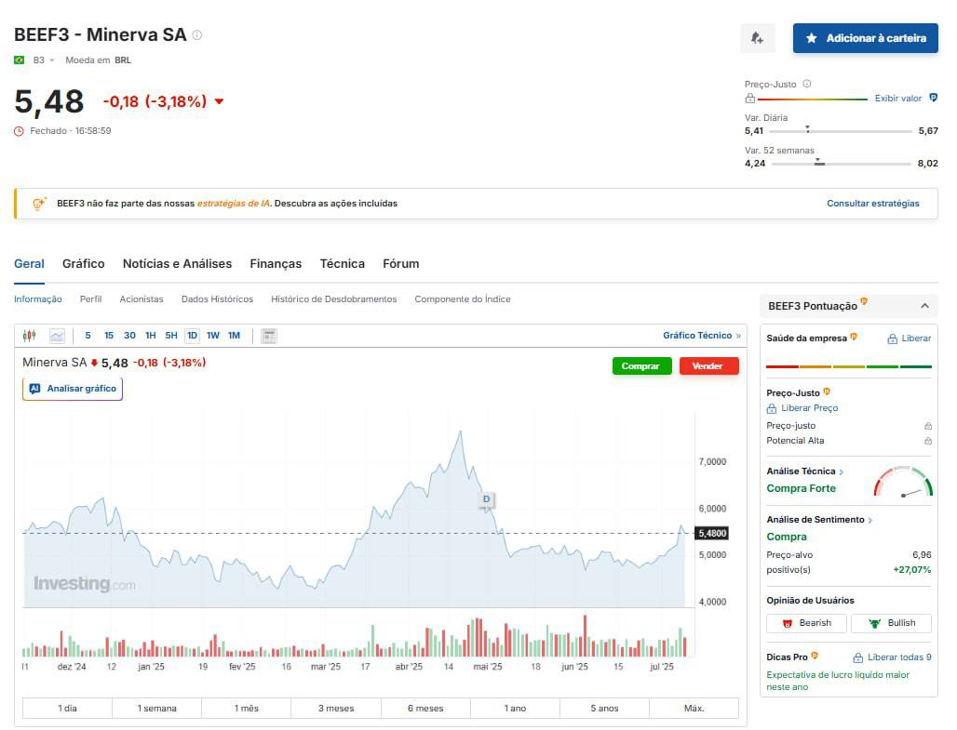Click the red down arrow beside price change
The height and width of the screenshot is (730, 957).
click(219, 101)
